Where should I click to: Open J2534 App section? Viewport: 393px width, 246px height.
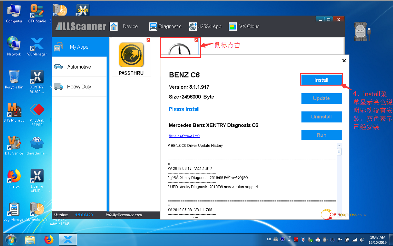click(x=205, y=27)
